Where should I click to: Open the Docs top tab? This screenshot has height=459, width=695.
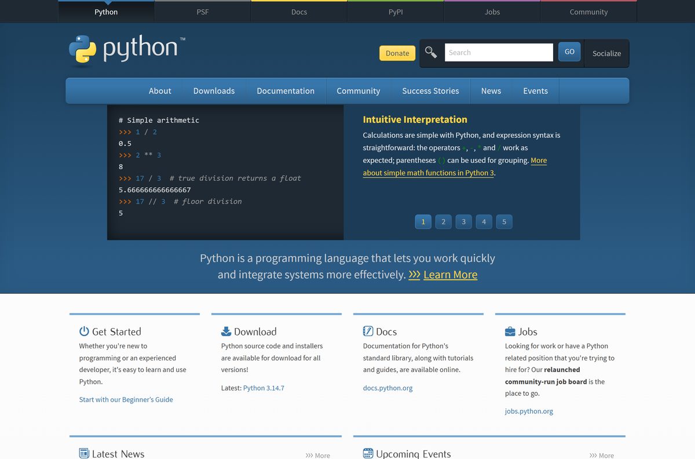coord(299,12)
